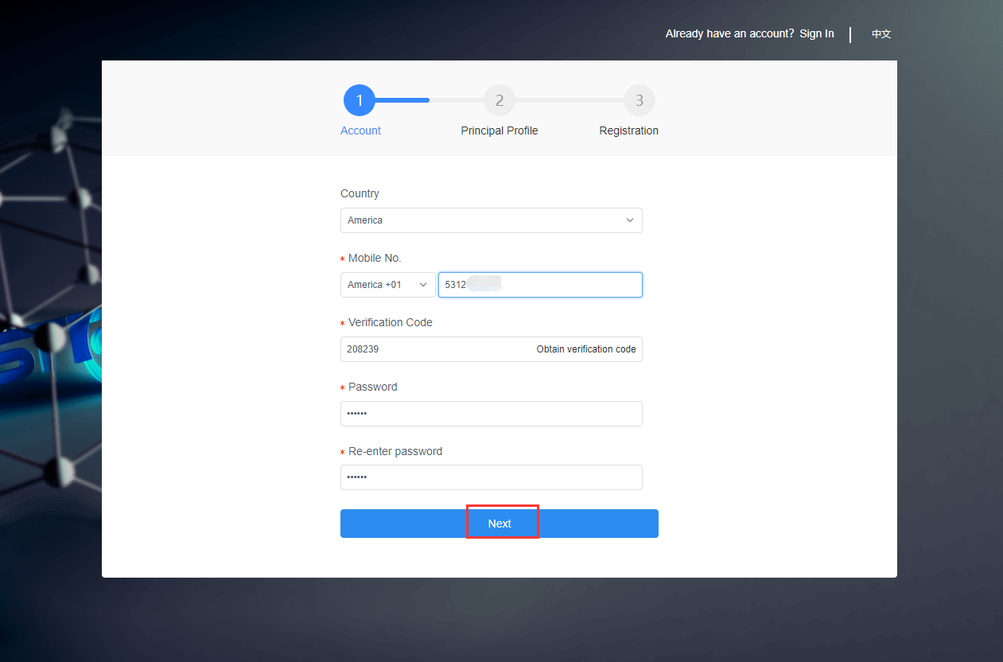The width and height of the screenshot is (1003, 662).
Task: Click the blue Next button
Action: [500, 524]
